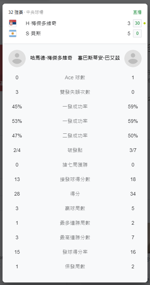Select player name S·貝斯
Viewport: 150px width, 285px height.
pyautogui.click(x=33, y=33)
